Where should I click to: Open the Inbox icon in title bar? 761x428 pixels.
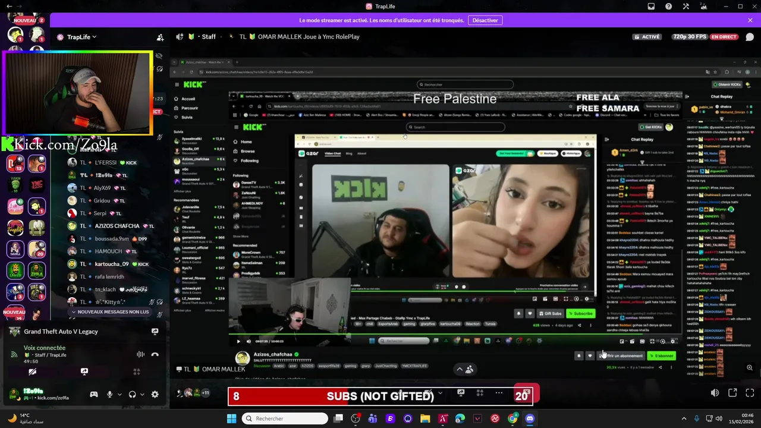click(x=651, y=7)
